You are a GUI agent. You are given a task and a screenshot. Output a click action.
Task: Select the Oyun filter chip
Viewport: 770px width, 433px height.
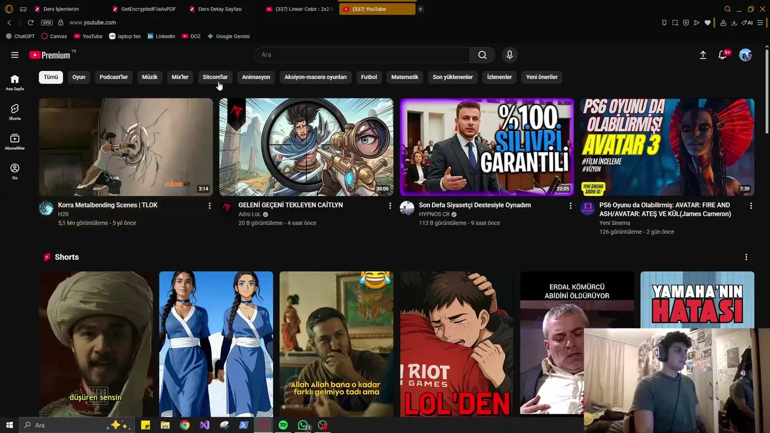click(79, 77)
